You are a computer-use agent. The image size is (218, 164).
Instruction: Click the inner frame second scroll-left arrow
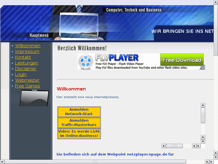(x=194, y=146)
